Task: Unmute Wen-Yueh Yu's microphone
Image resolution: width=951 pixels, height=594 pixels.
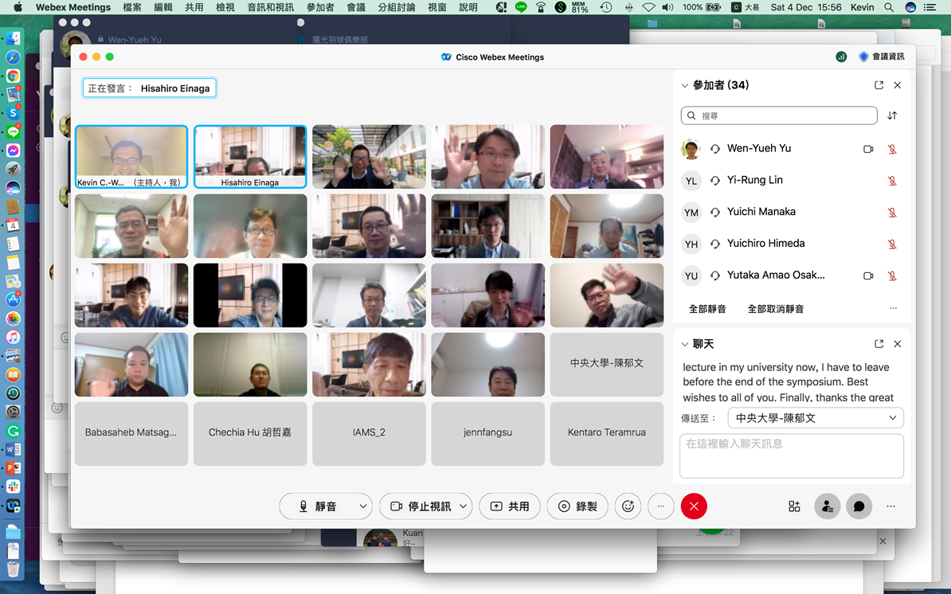Action: (x=892, y=149)
